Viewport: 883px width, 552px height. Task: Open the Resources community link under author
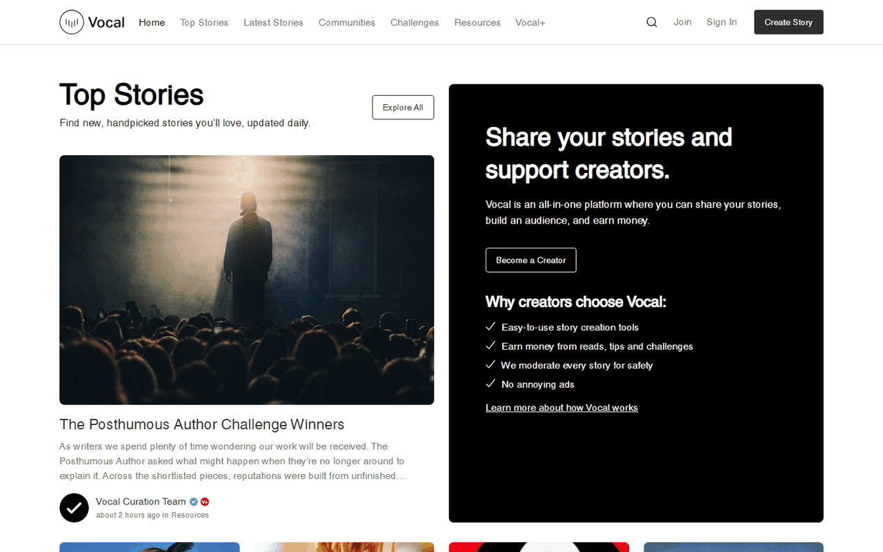[190, 515]
